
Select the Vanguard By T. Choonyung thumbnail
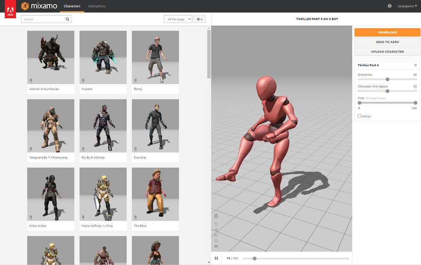[x=51, y=126]
